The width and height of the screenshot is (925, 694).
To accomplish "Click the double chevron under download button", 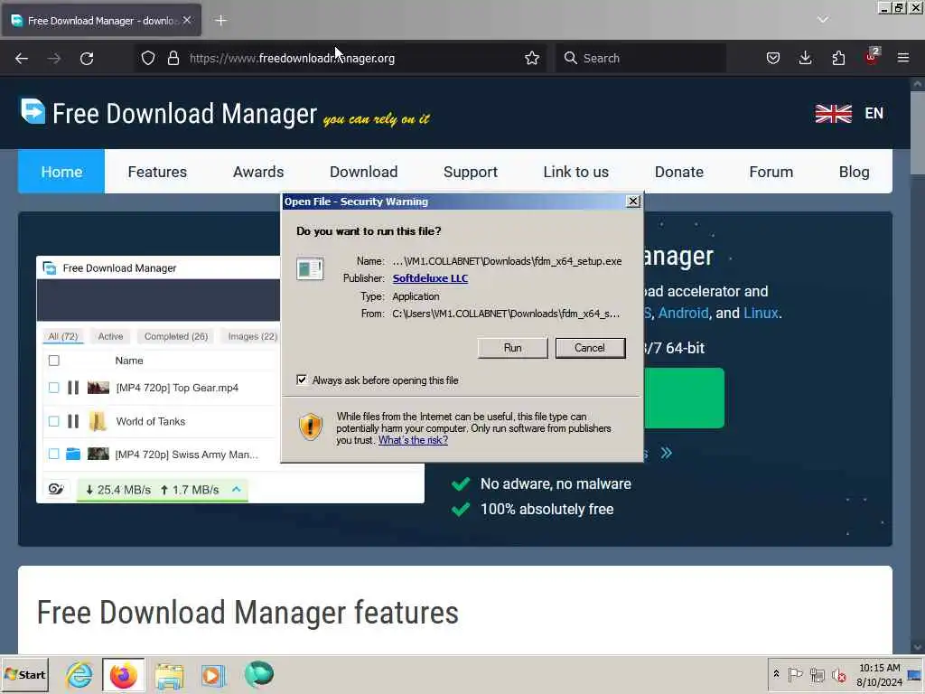I will pos(667,453).
